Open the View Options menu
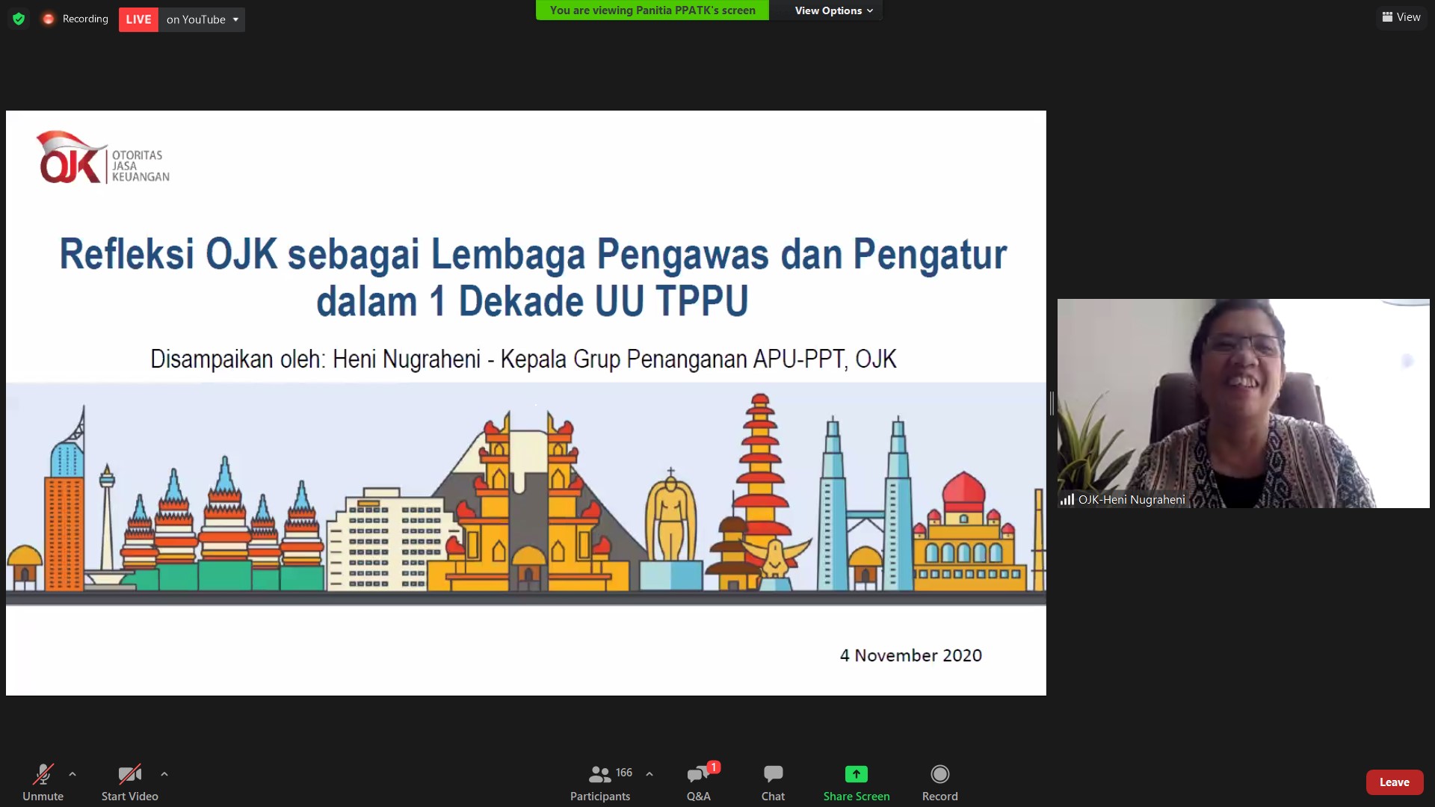 pos(833,10)
